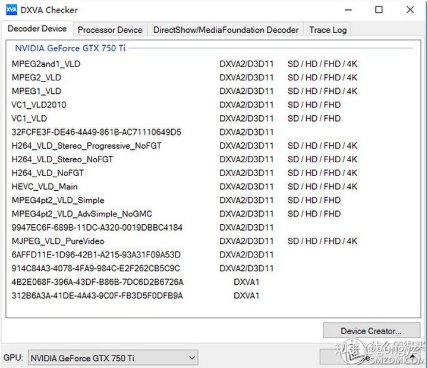The image size is (428, 368).
Task: Select GUID 4B2E068F-396A-43DF-B86B-7DC6D2B6726A
Action: (x=97, y=282)
